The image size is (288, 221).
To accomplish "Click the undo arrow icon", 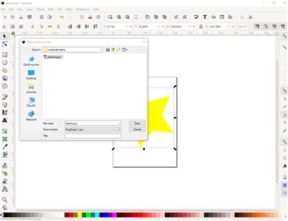I will [61, 17].
